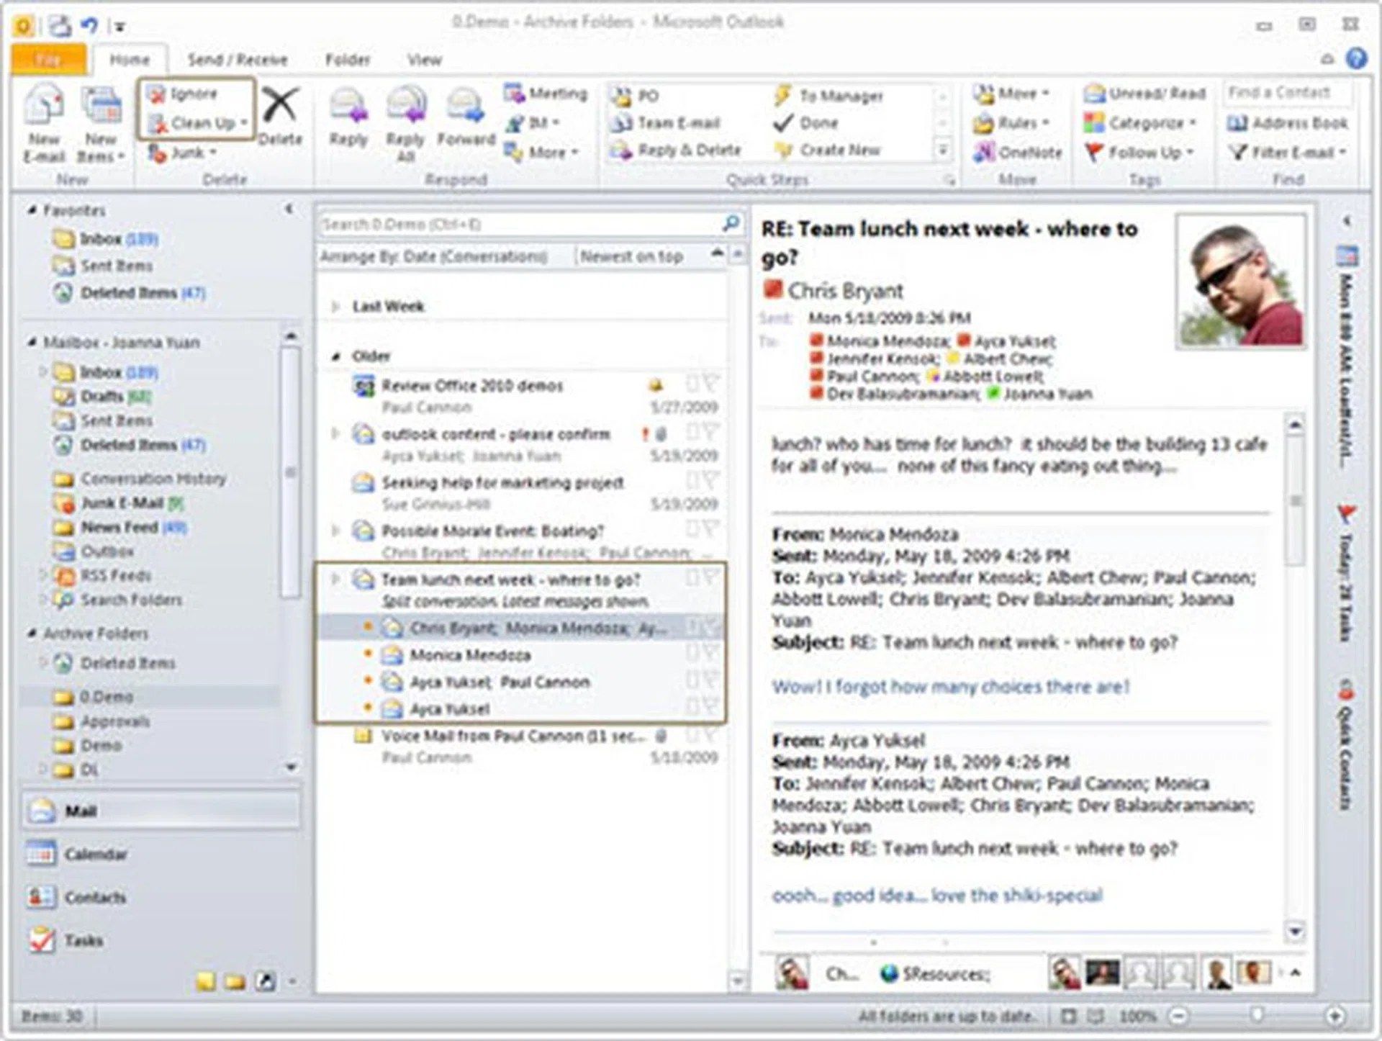Click Ignore conversation icon
The image size is (1382, 1041).
(157, 94)
